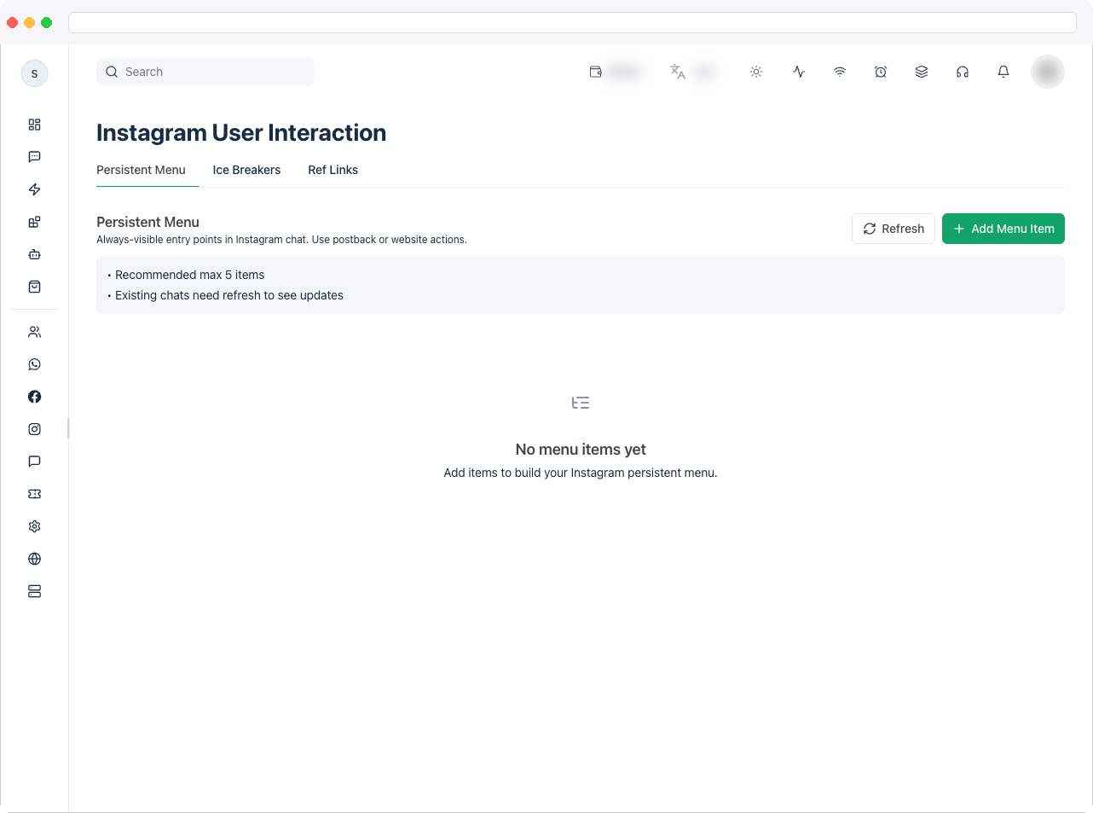Switch to the Ref Links tab
The image size is (1093, 813).
point(333,170)
